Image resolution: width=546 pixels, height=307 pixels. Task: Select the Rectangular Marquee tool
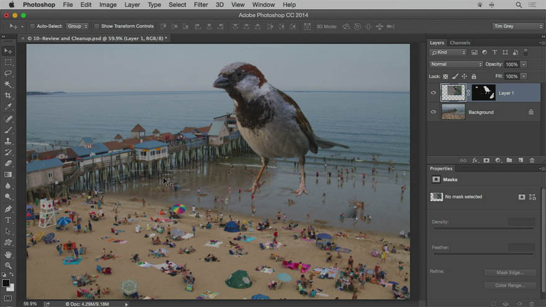click(x=8, y=62)
